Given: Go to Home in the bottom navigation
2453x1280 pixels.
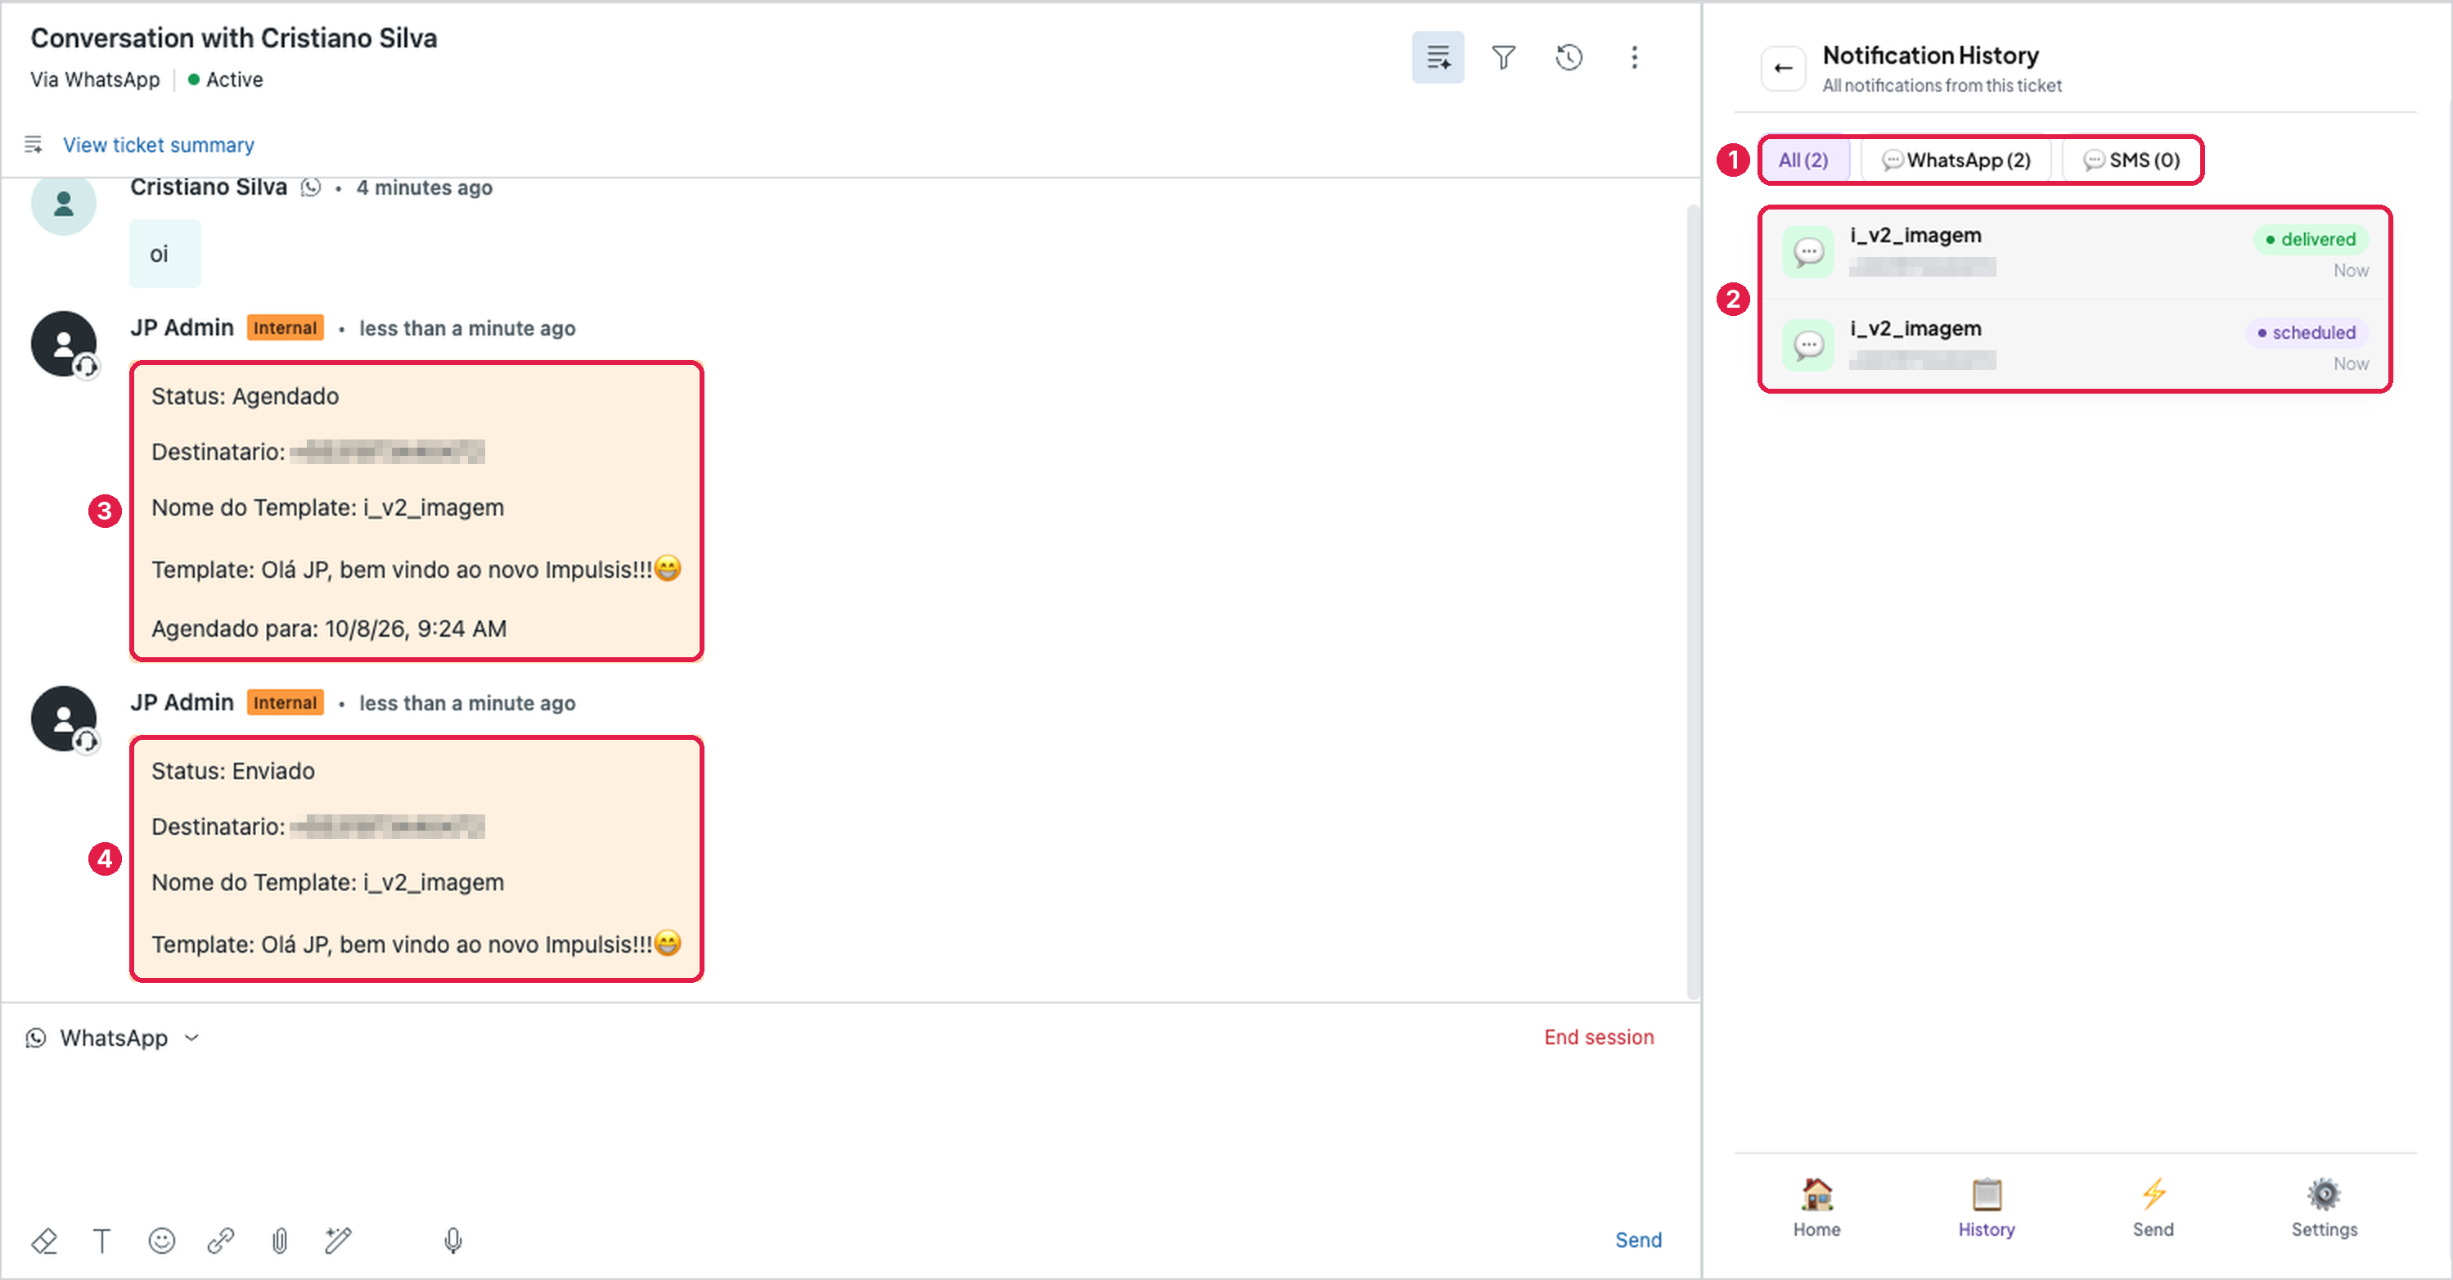Looking at the screenshot, I should (x=1817, y=1208).
